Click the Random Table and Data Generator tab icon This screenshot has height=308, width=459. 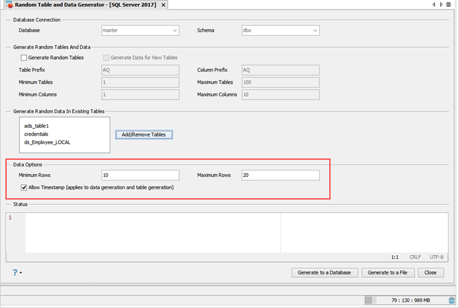[10, 5]
